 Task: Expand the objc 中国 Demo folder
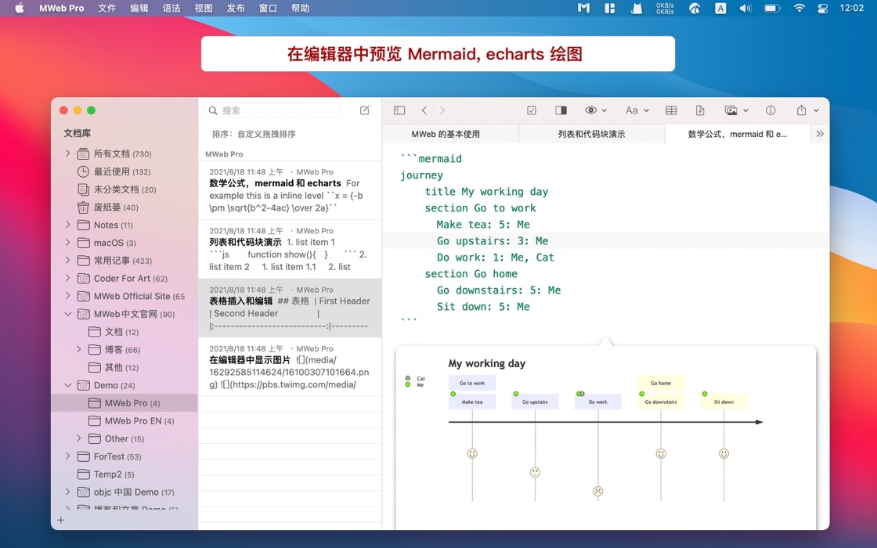pos(67,492)
